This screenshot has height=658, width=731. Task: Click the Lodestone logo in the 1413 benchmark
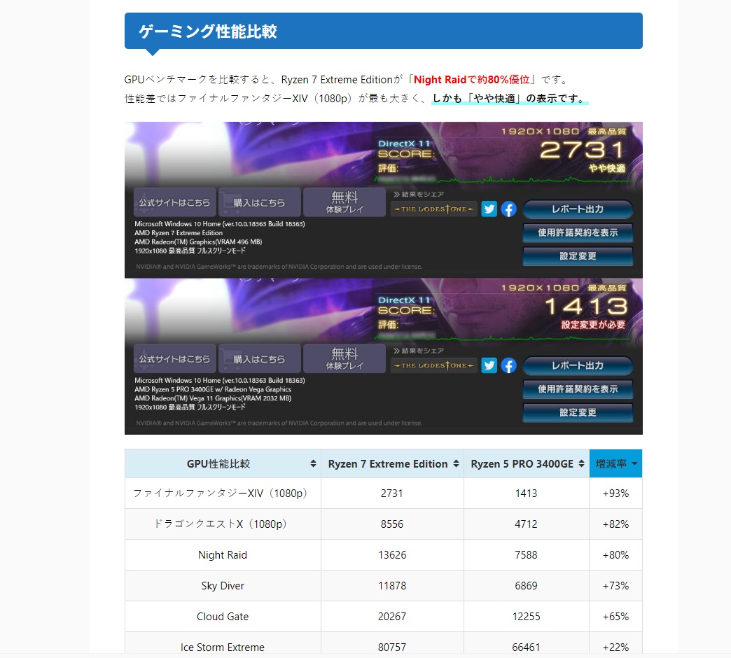[433, 365]
